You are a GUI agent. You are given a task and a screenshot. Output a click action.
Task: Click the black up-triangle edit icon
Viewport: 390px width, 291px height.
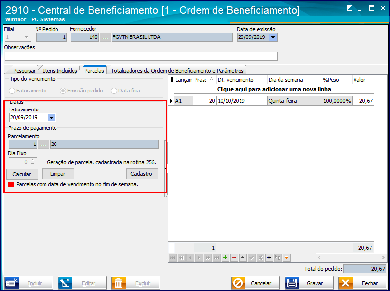pos(243,258)
